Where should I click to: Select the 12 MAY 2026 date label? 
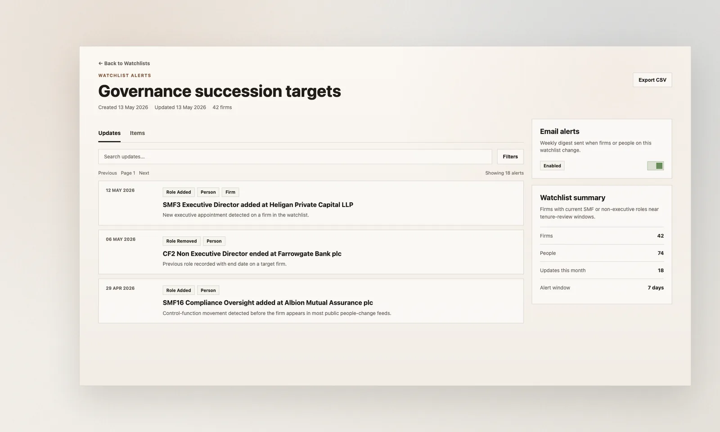pyautogui.click(x=120, y=190)
